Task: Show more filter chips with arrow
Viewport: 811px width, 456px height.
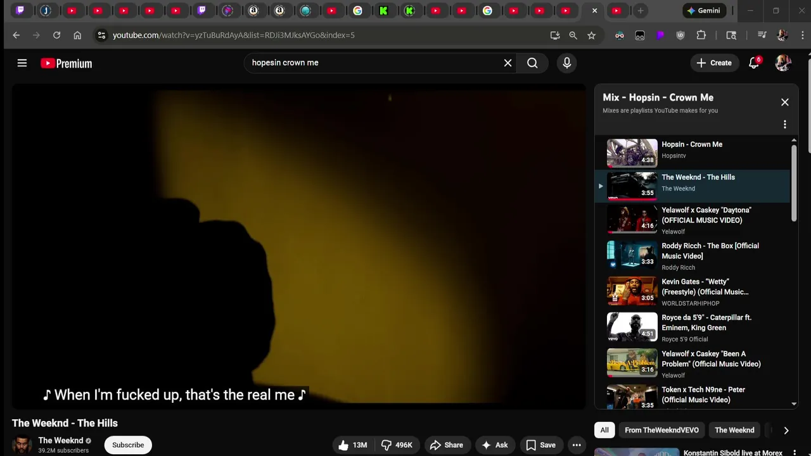Action: [x=786, y=430]
